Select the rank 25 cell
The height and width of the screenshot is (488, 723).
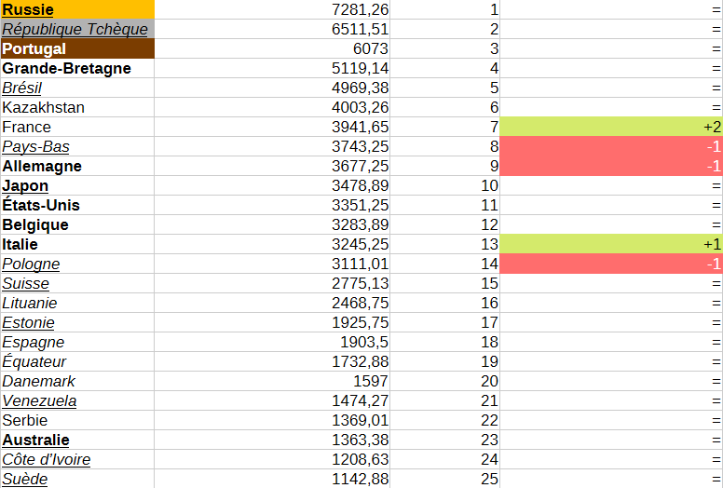(x=445, y=479)
